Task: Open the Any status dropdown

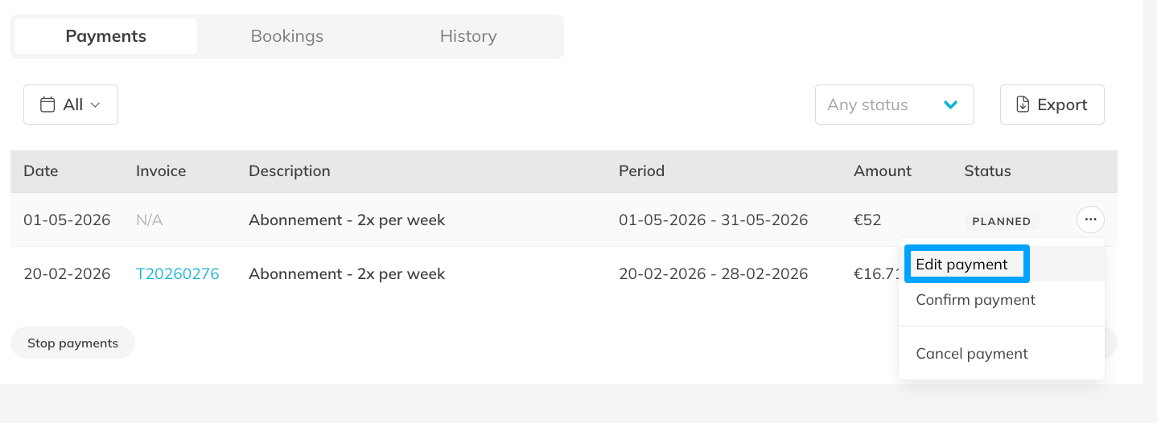Action: pyautogui.click(x=894, y=105)
